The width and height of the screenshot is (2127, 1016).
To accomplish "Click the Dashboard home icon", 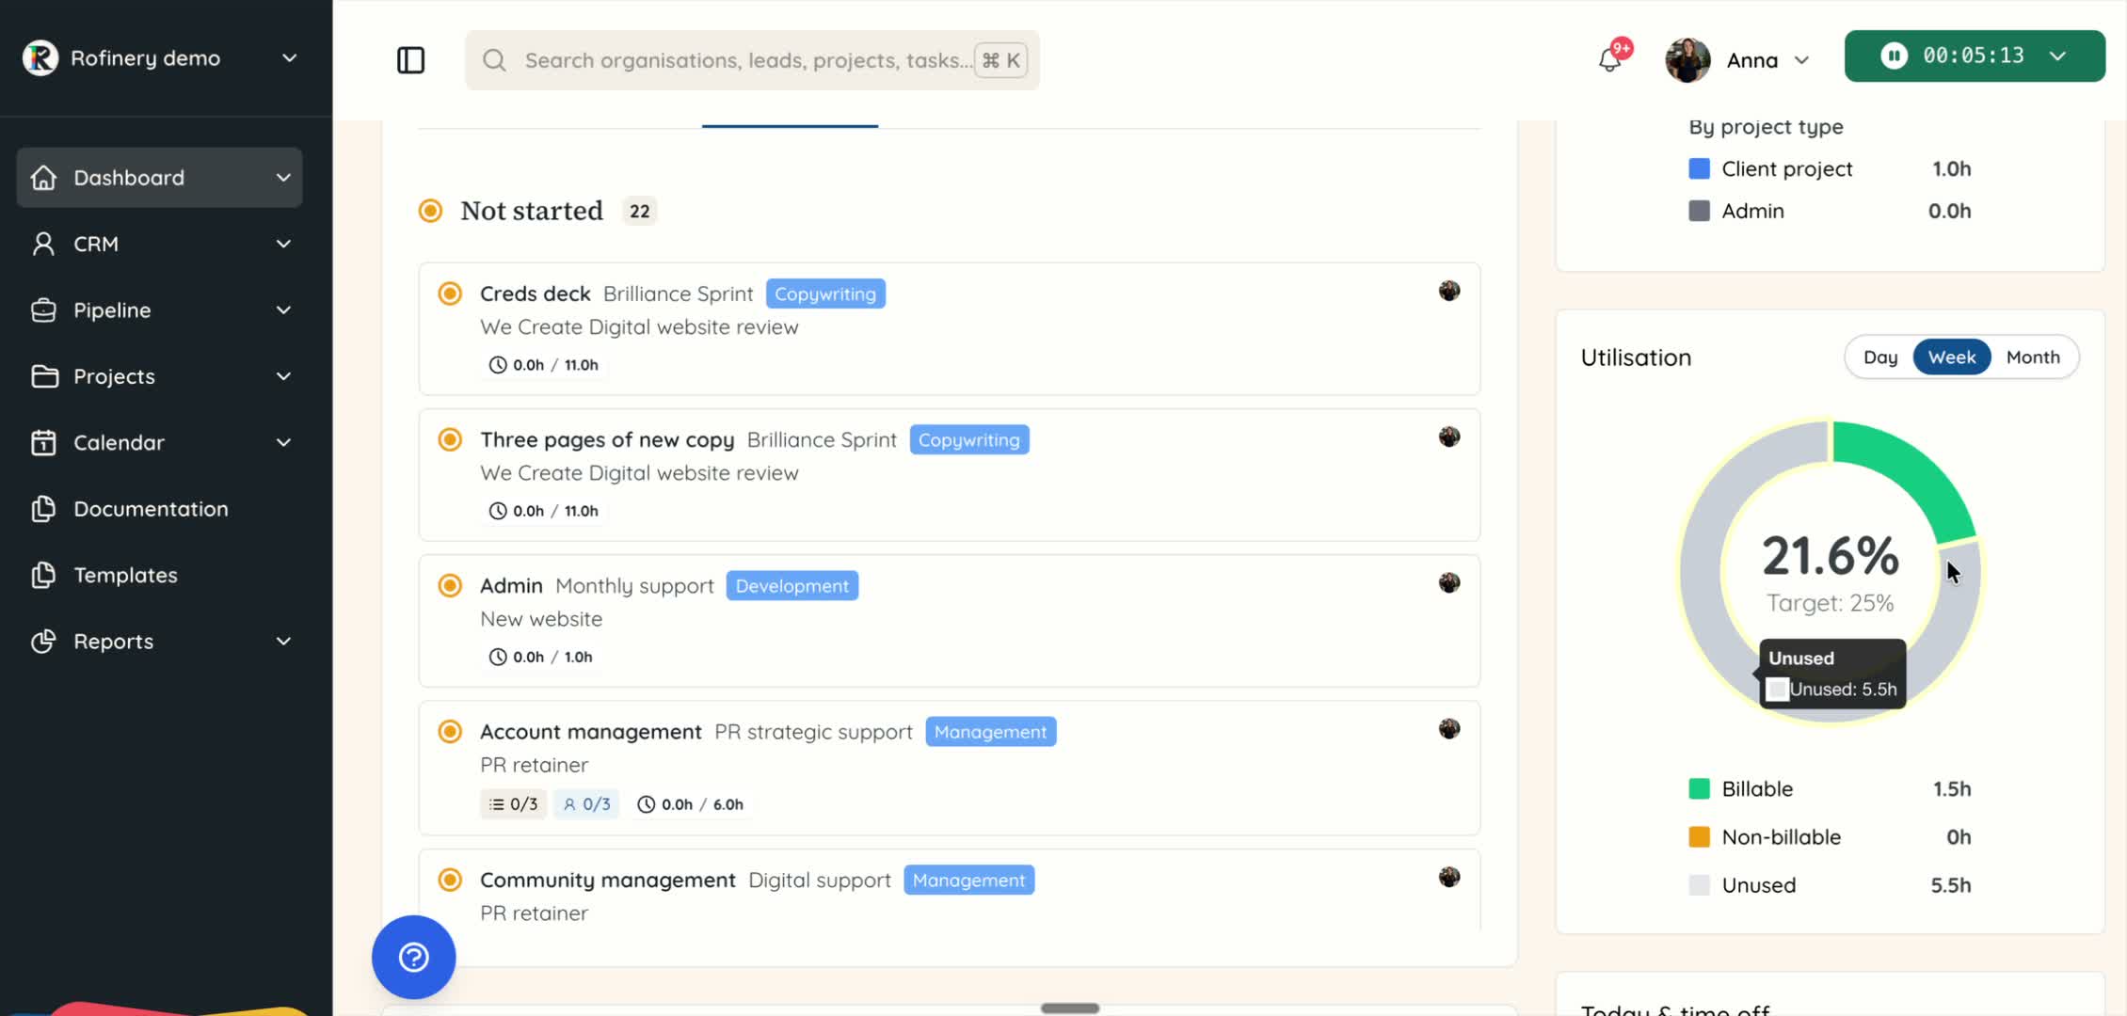I will pos(43,177).
